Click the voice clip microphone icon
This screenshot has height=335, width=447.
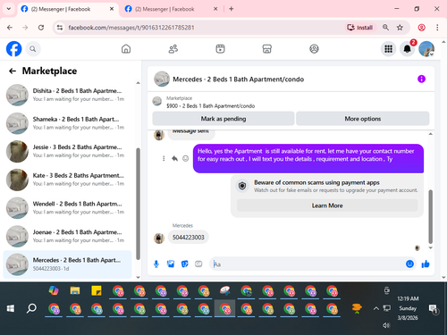[x=156, y=264]
